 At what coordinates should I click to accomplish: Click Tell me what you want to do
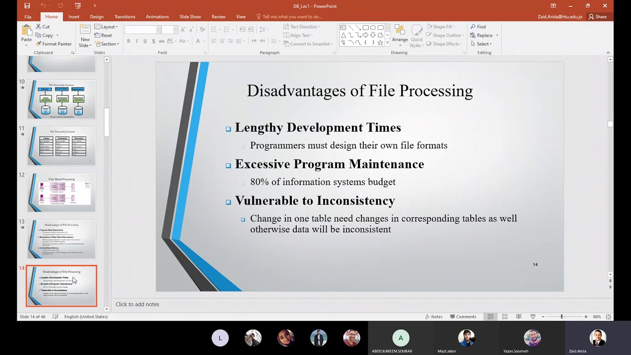[289, 17]
